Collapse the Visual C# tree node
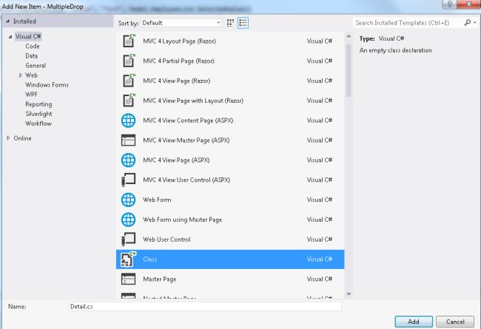481x329 pixels. coord(10,36)
